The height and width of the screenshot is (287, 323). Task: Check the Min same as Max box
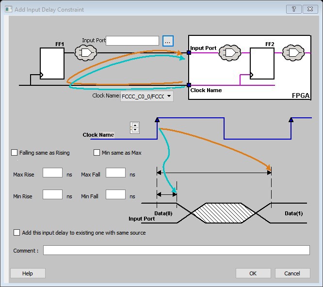pos(97,153)
